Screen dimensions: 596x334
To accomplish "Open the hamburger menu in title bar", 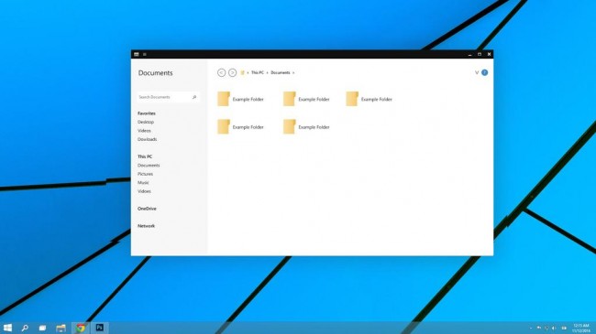I will click(145, 54).
